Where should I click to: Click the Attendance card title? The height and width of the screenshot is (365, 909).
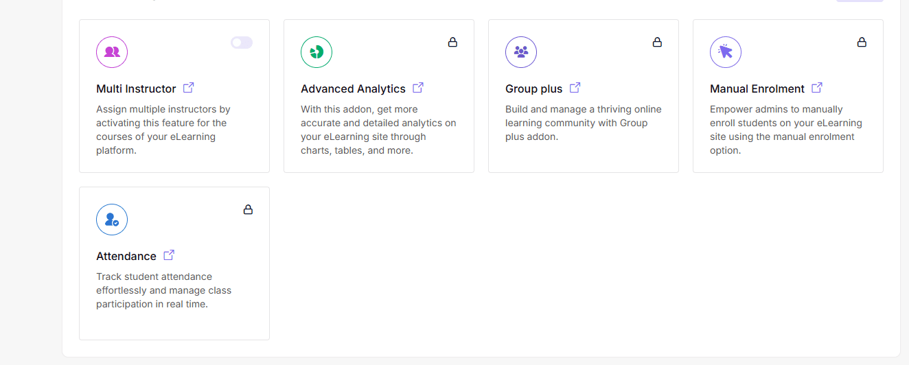[126, 256]
